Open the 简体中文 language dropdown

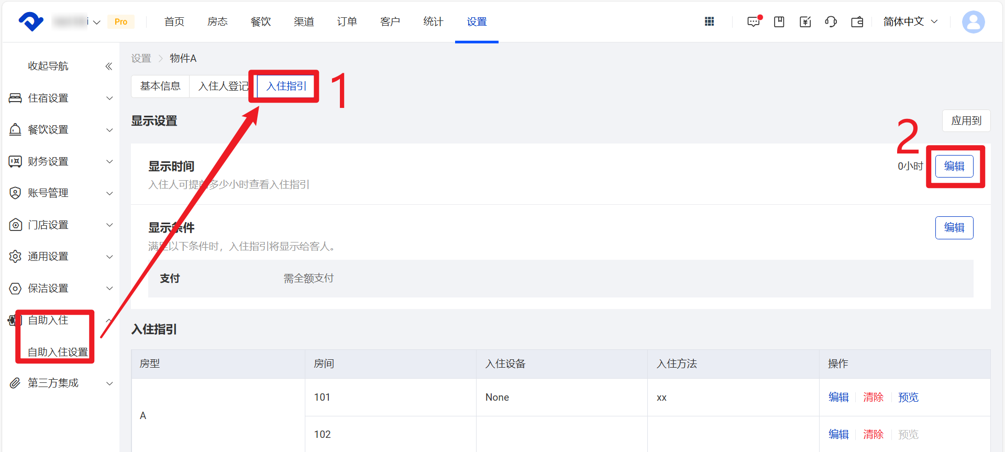tap(910, 21)
